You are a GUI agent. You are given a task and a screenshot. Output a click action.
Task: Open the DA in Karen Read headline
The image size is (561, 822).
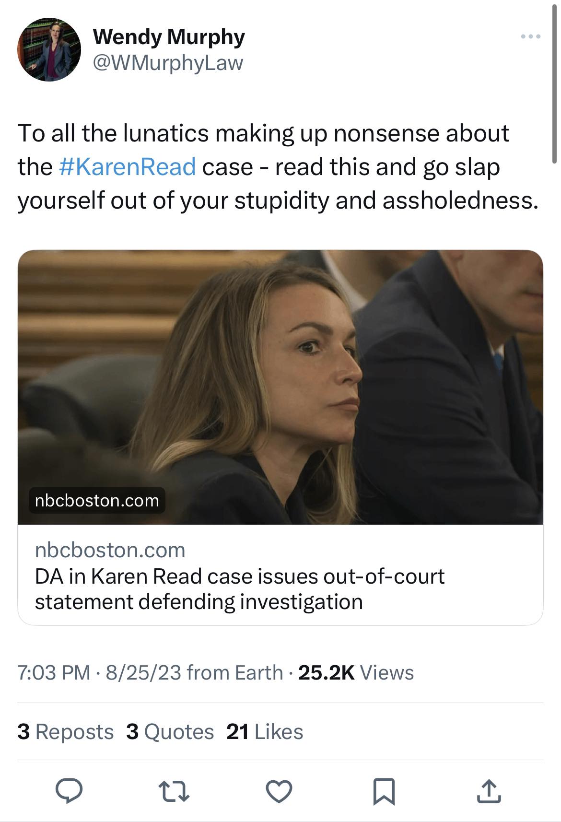239,588
